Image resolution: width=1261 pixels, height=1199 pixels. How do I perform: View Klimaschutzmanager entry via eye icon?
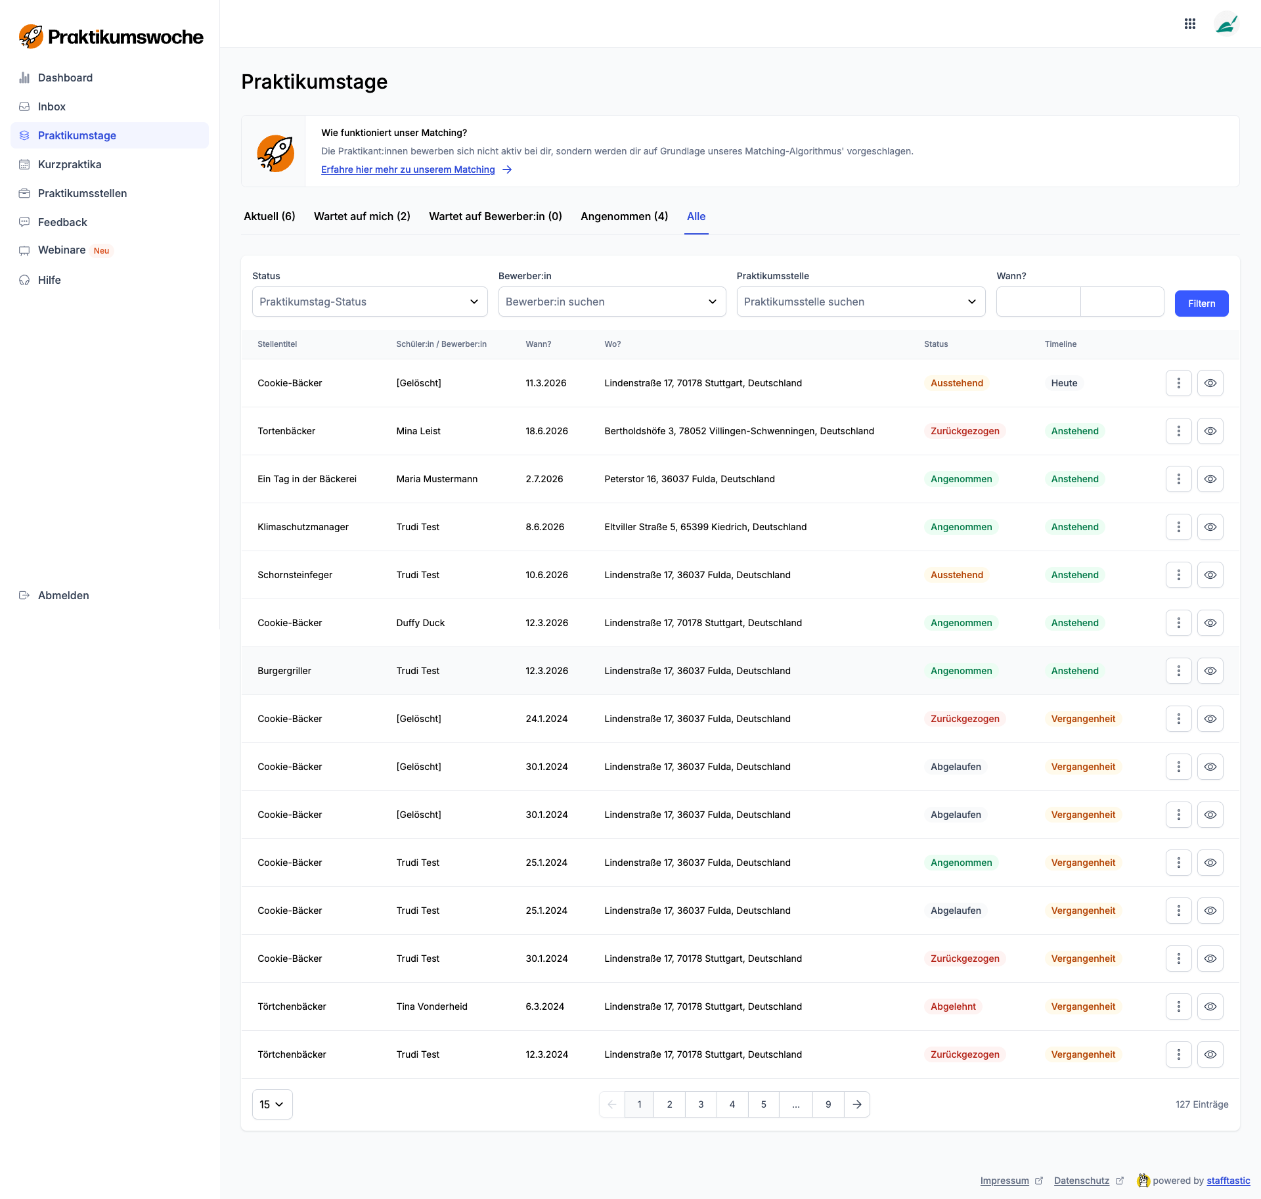tap(1210, 527)
